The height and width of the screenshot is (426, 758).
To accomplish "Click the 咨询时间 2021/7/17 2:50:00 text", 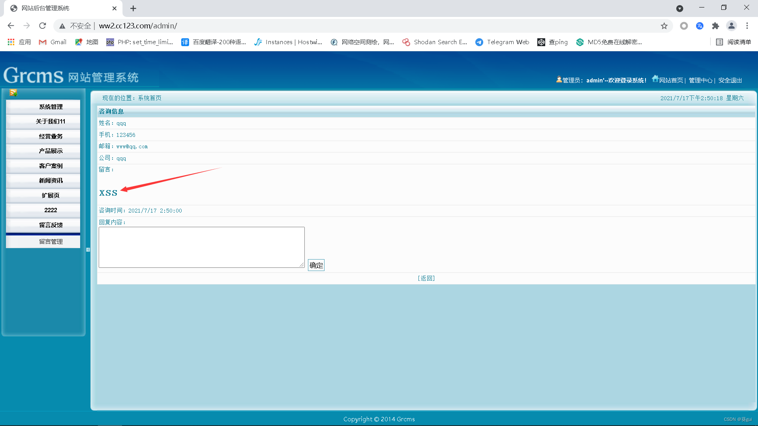I will pos(140,211).
